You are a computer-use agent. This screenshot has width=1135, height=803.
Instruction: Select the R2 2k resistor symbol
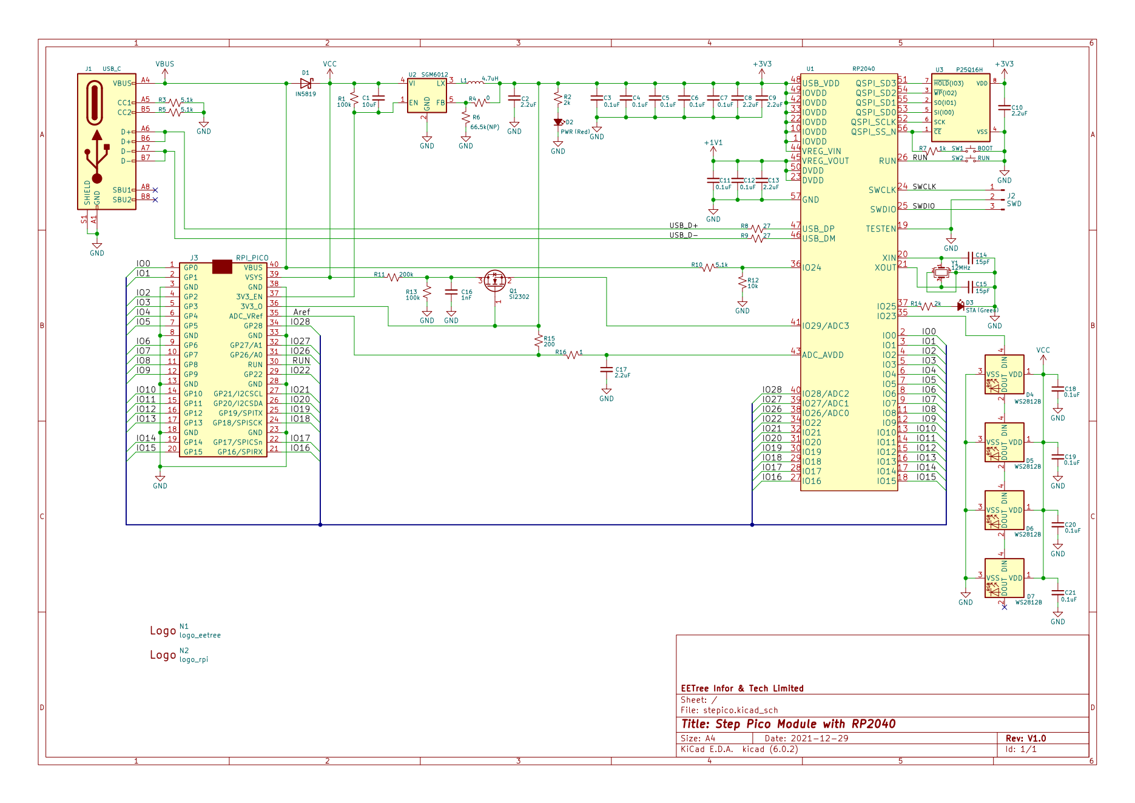pyautogui.click(x=558, y=98)
